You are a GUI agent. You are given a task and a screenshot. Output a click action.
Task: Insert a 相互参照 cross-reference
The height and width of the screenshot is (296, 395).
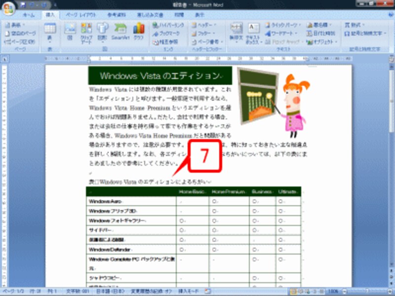point(165,41)
